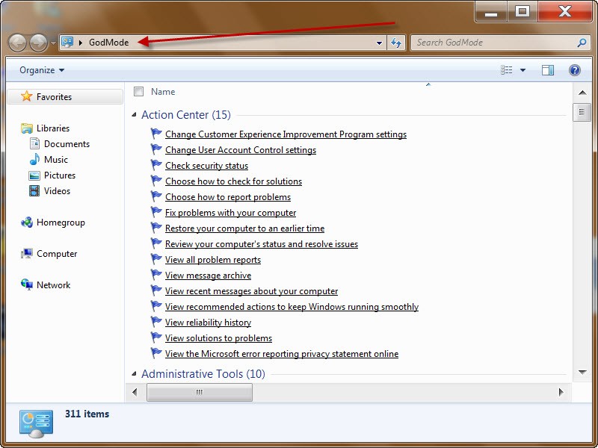Viewport: 598px width, 448px height.
Task: Open the view options dropdown arrow
Action: [523, 70]
